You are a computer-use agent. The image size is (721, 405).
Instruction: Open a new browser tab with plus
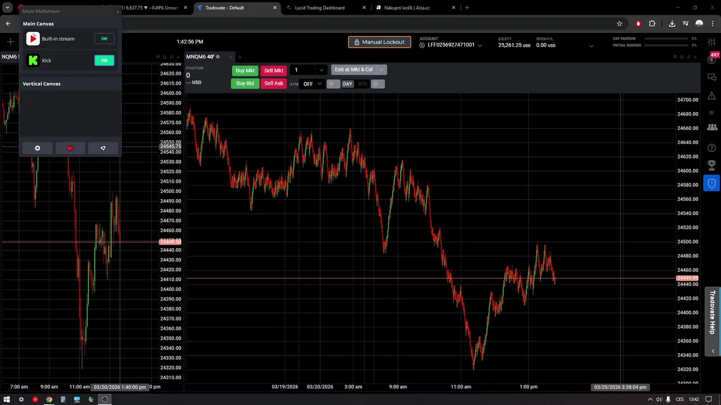point(467,8)
